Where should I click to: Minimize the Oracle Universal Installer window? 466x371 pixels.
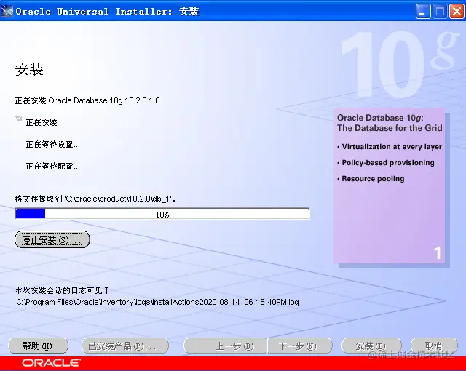(422, 12)
